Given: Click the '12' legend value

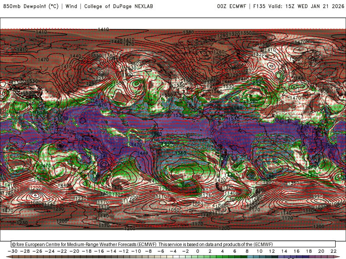Looking at the screenshot, I should click(272, 251).
